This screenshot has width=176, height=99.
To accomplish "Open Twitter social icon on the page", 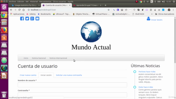I will [27, 18].
